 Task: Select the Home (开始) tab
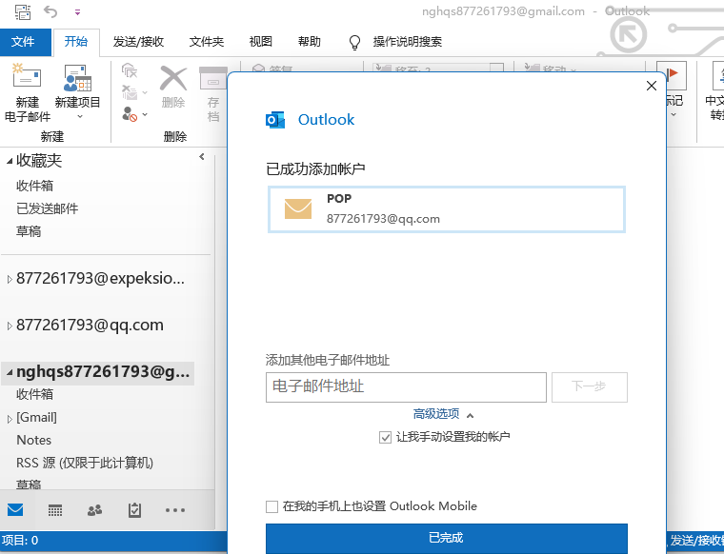(76, 42)
